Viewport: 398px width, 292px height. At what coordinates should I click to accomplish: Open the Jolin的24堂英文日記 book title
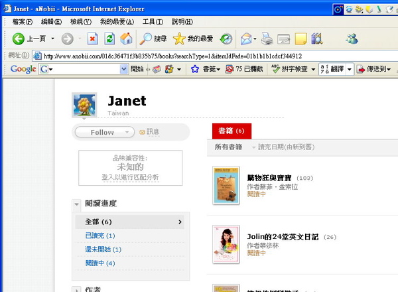pos(283,237)
